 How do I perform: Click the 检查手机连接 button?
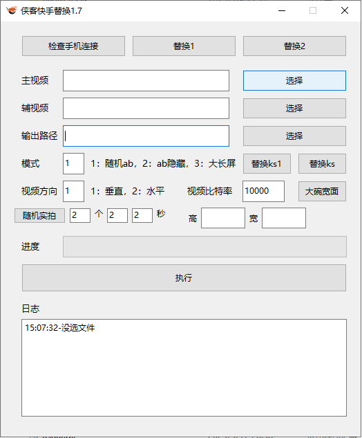tap(73, 46)
